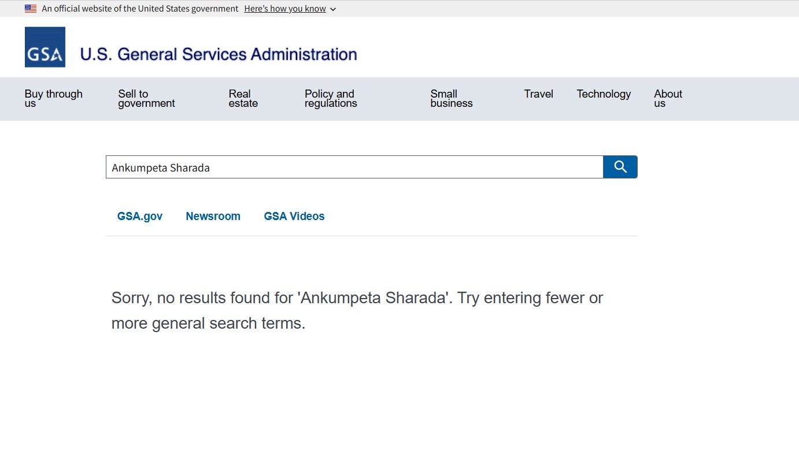Select the Small business menu item
Viewport: 799px width, 458px height.
coord(451,99)
